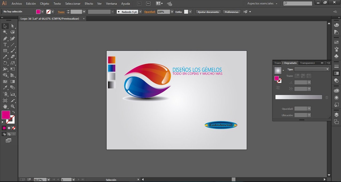Close the Logo 3d 3.ai document tab
This screenshot has height=182, width=341.
[84, 19]
